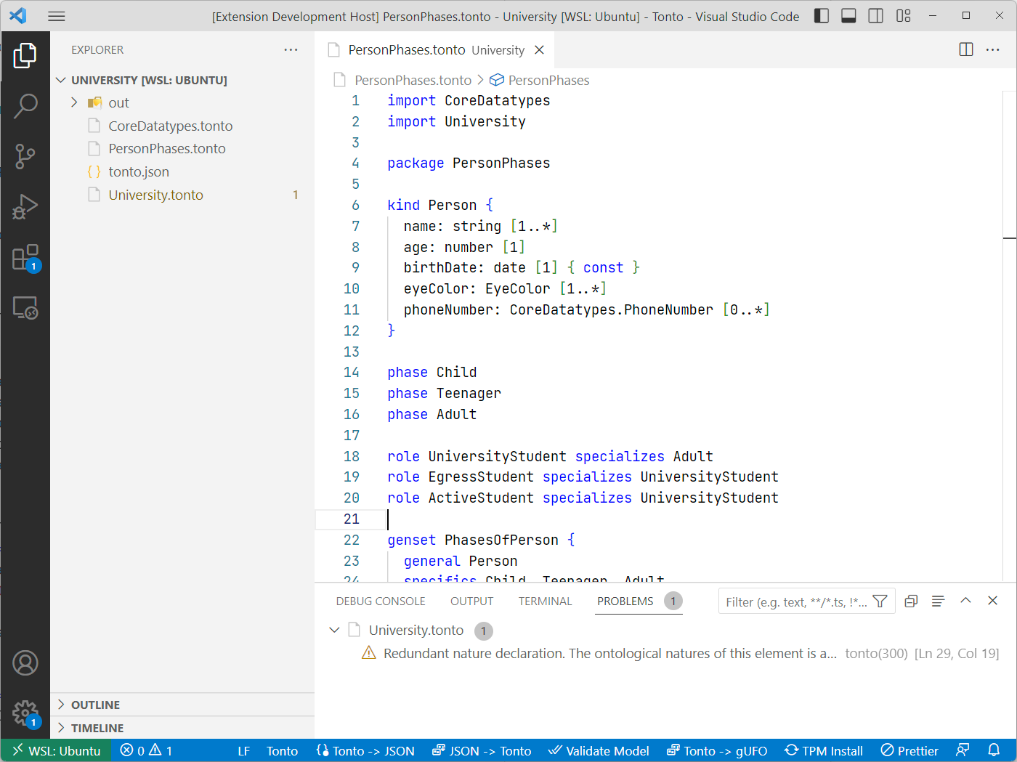Open the Search view in the activity bar

pyautogui.click(x=25, y=106)
